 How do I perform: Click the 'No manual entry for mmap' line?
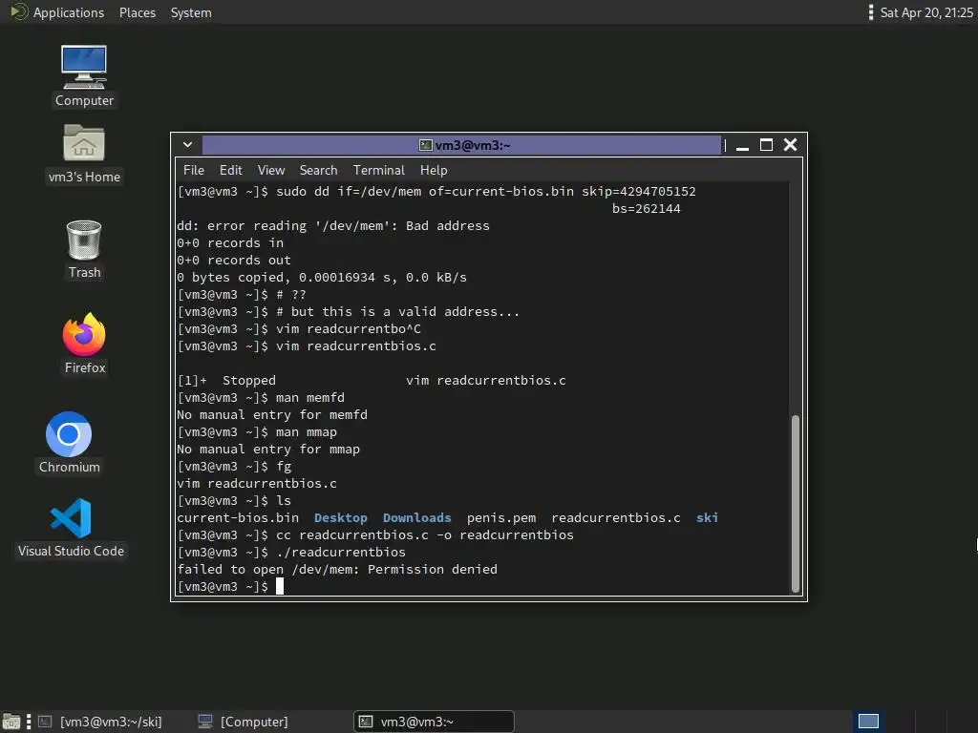click(x=268, y=449)
